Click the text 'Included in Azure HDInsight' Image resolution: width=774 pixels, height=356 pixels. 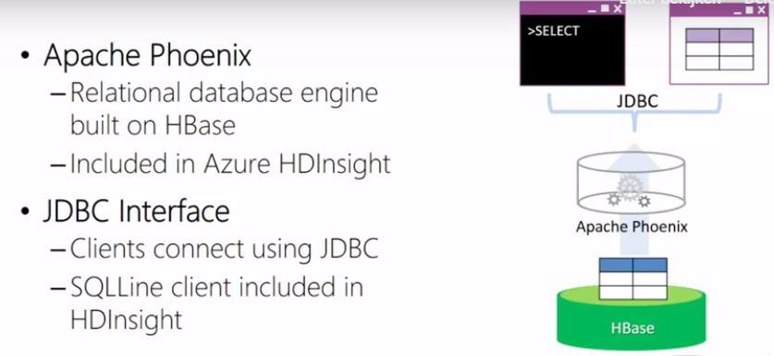230,165
